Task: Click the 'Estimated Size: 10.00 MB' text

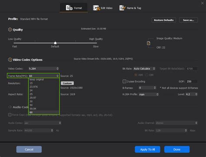Action: [93, 29]
